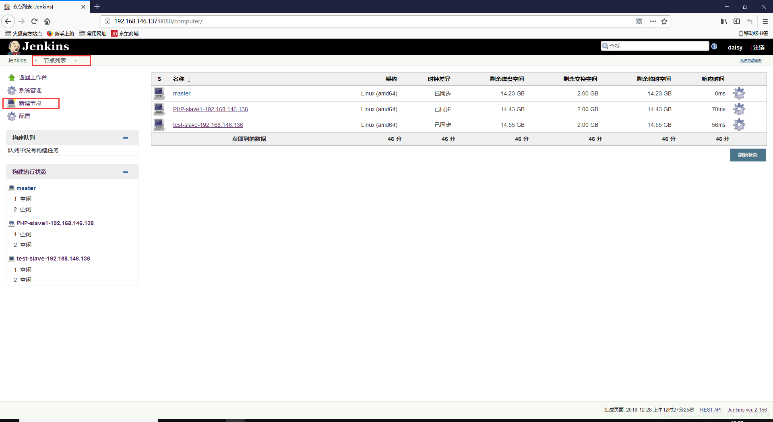The width and height of the screenshot is (773, 422).
Task: Open search help question-mark icon
Action: [x=714, y=46]
